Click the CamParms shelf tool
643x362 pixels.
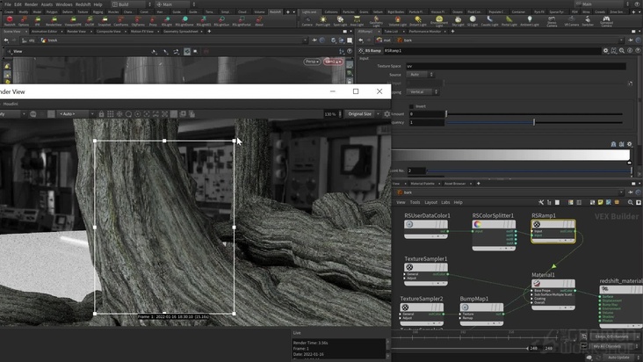coord(120,20)
